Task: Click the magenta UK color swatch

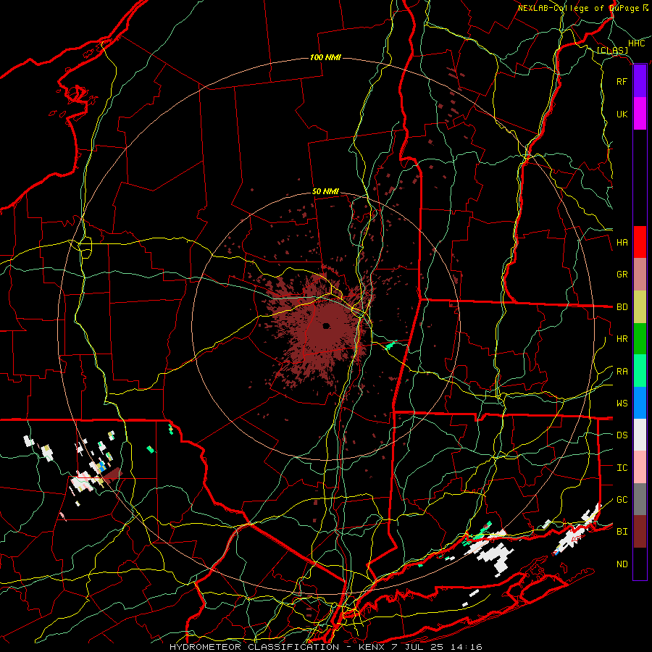Action: tap(640, 114)
